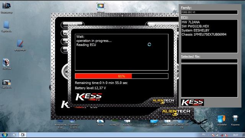Click the Alientech logo in progress dialog
The height and width of the screenshot is (138, 245).
163,101
